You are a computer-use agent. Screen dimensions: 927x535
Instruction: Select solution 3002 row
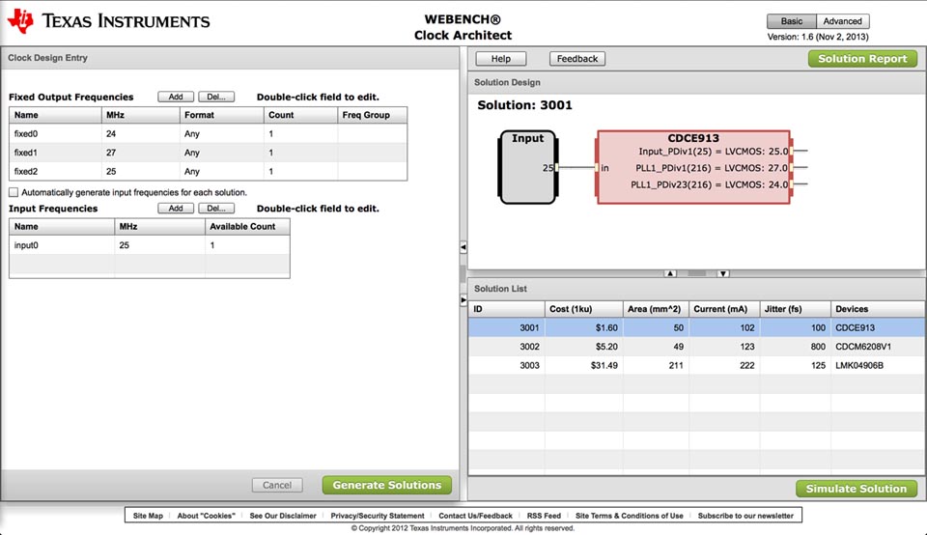click(696, 347)
